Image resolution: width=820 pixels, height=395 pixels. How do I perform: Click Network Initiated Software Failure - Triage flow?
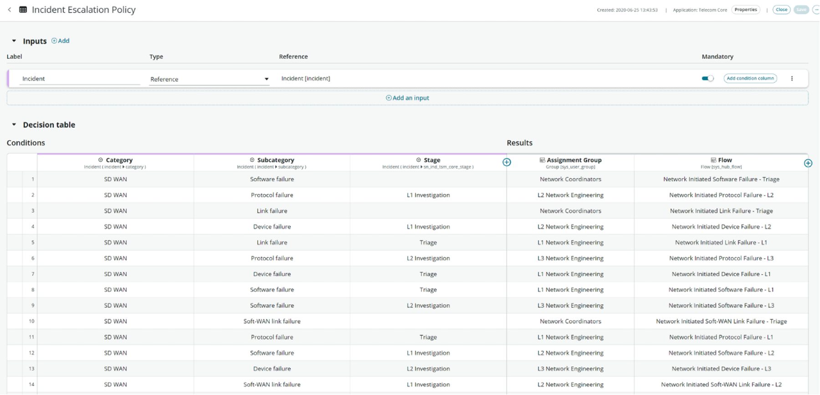coord(721,180)
